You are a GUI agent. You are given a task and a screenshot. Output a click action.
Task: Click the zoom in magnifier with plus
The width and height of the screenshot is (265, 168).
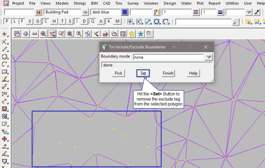tap(61, 34)
